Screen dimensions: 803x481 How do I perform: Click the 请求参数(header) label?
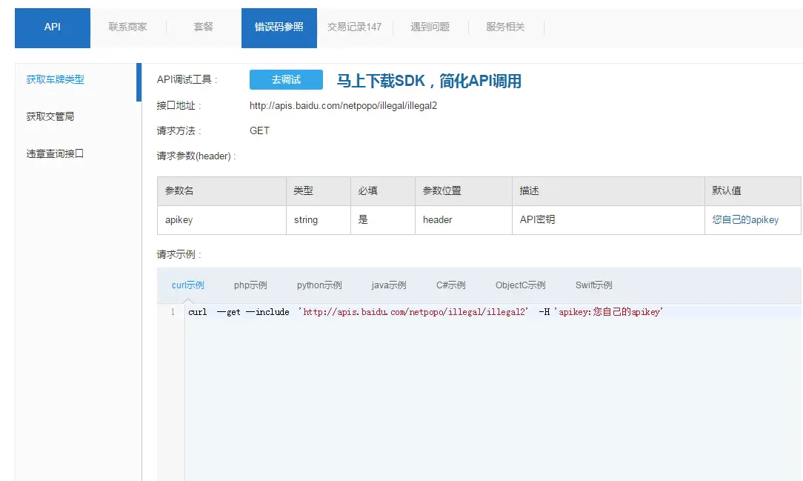pyautogui.click(x=196, y=156)
